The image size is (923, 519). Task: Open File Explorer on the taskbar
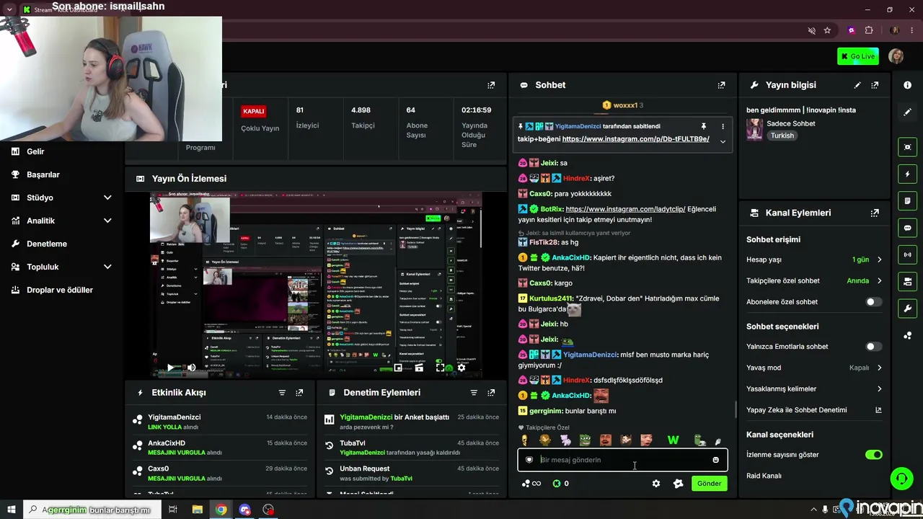pos(197,510)
